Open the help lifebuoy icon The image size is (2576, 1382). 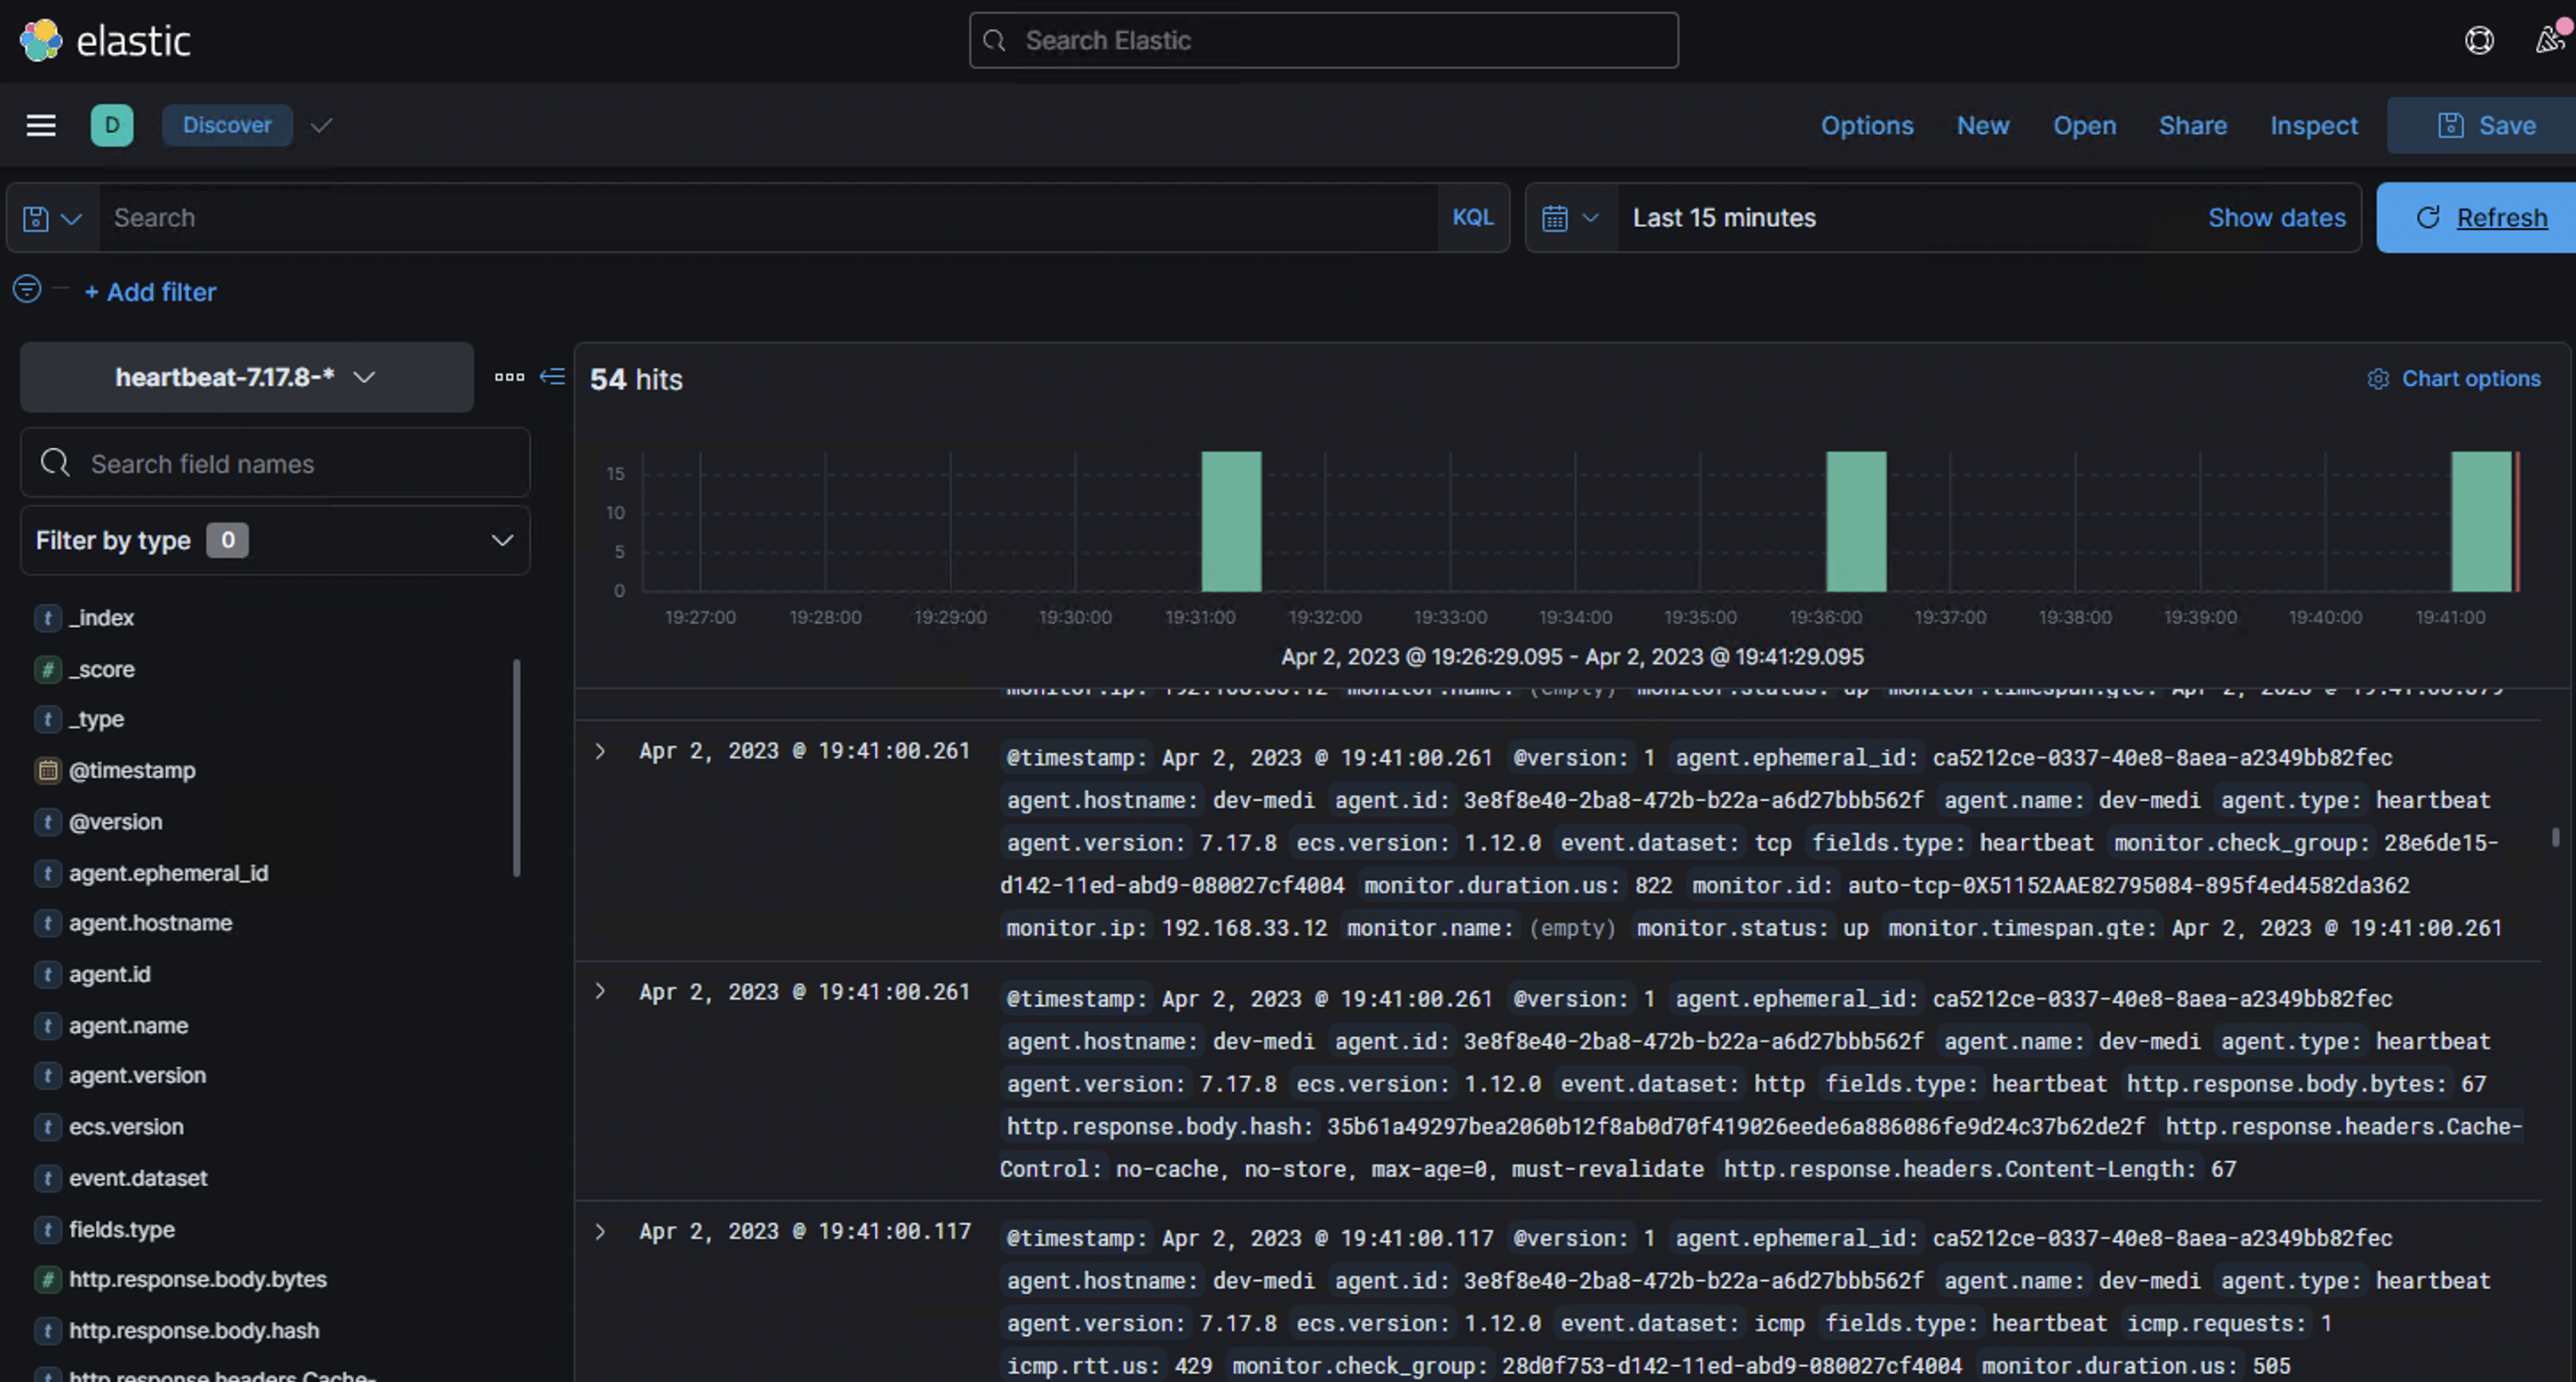click(2479, 40)
